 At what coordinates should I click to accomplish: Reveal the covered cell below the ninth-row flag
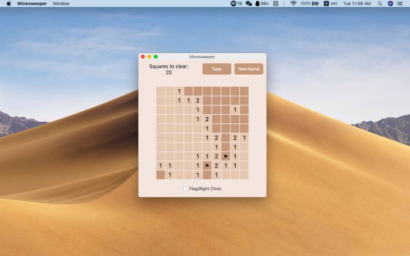207,175
